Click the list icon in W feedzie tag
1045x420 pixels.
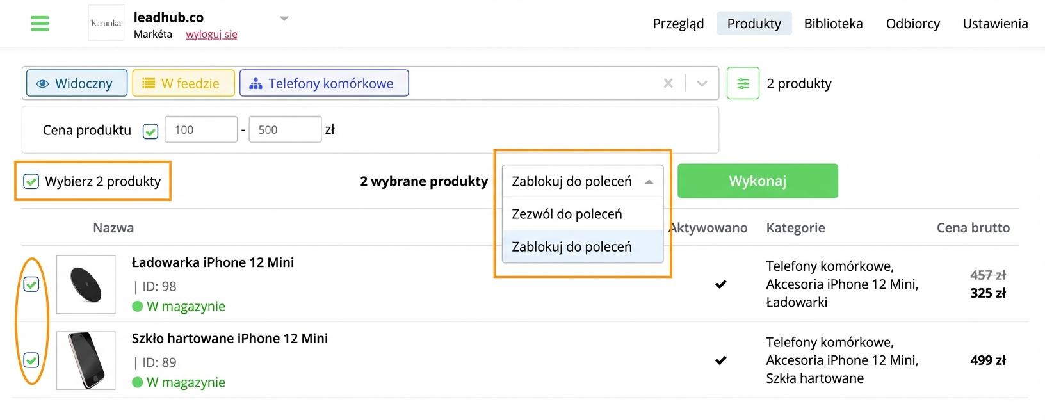point(149,84)
